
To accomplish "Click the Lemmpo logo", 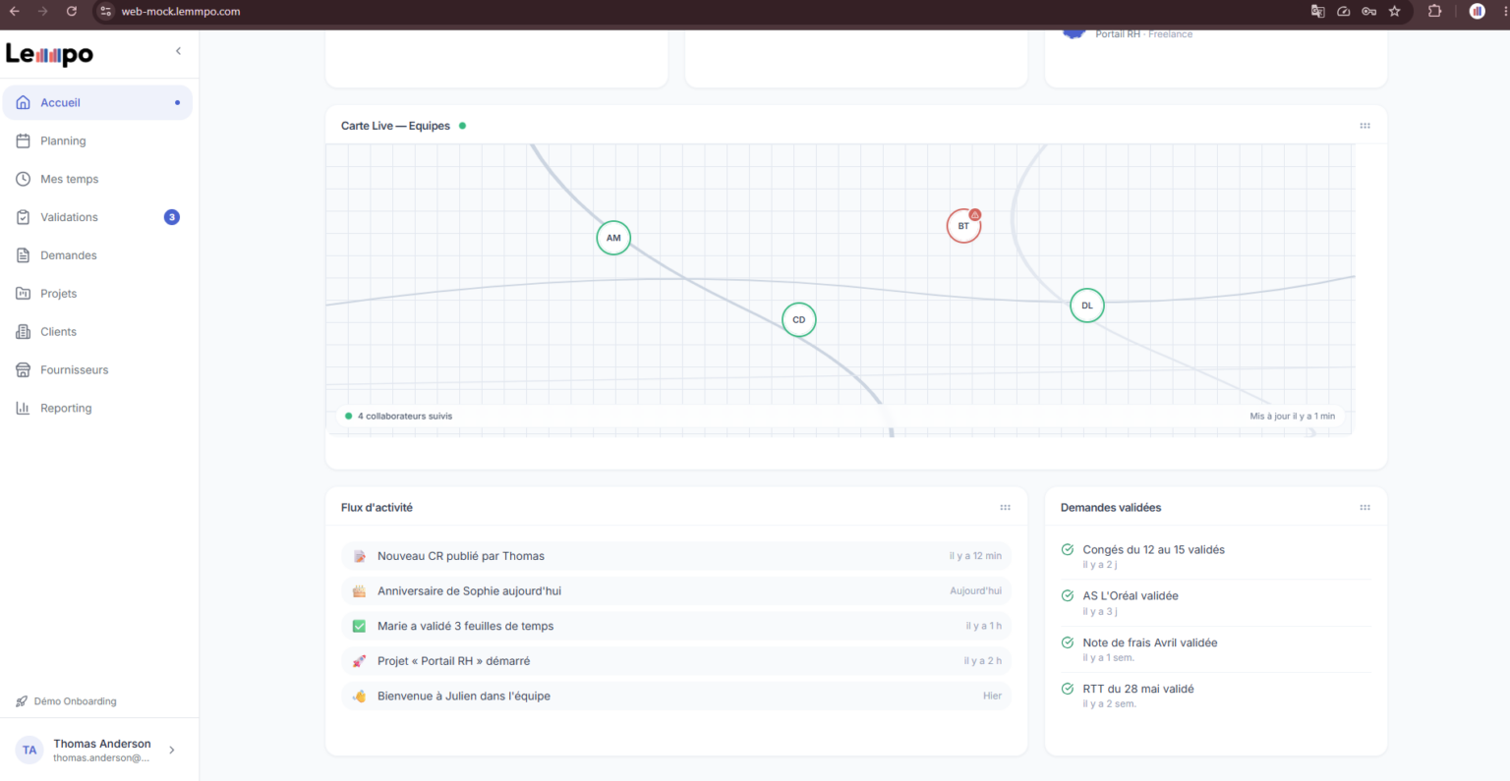I will 49,54.
